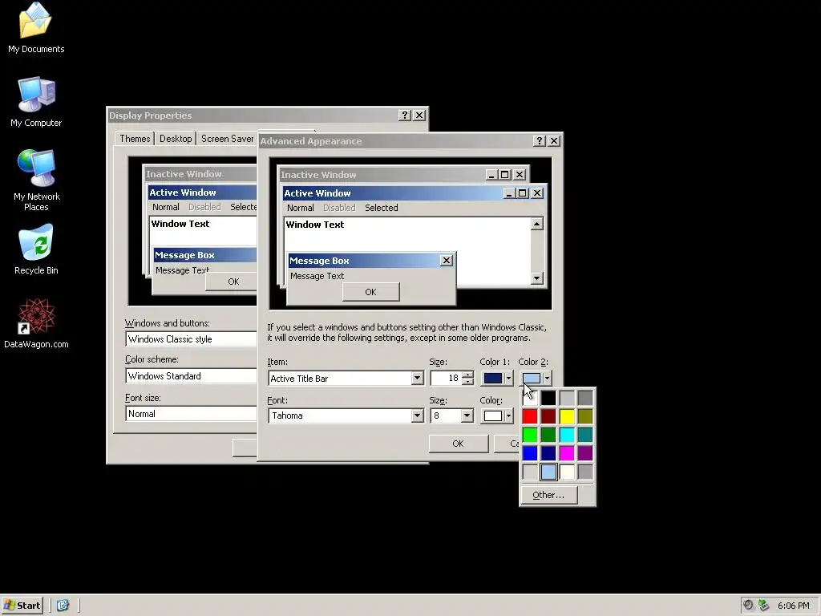This screenshot has height=616, width=821.
Task: Pick bright green in the color palette
Action: pyautogui.click(x=530, y=435)
